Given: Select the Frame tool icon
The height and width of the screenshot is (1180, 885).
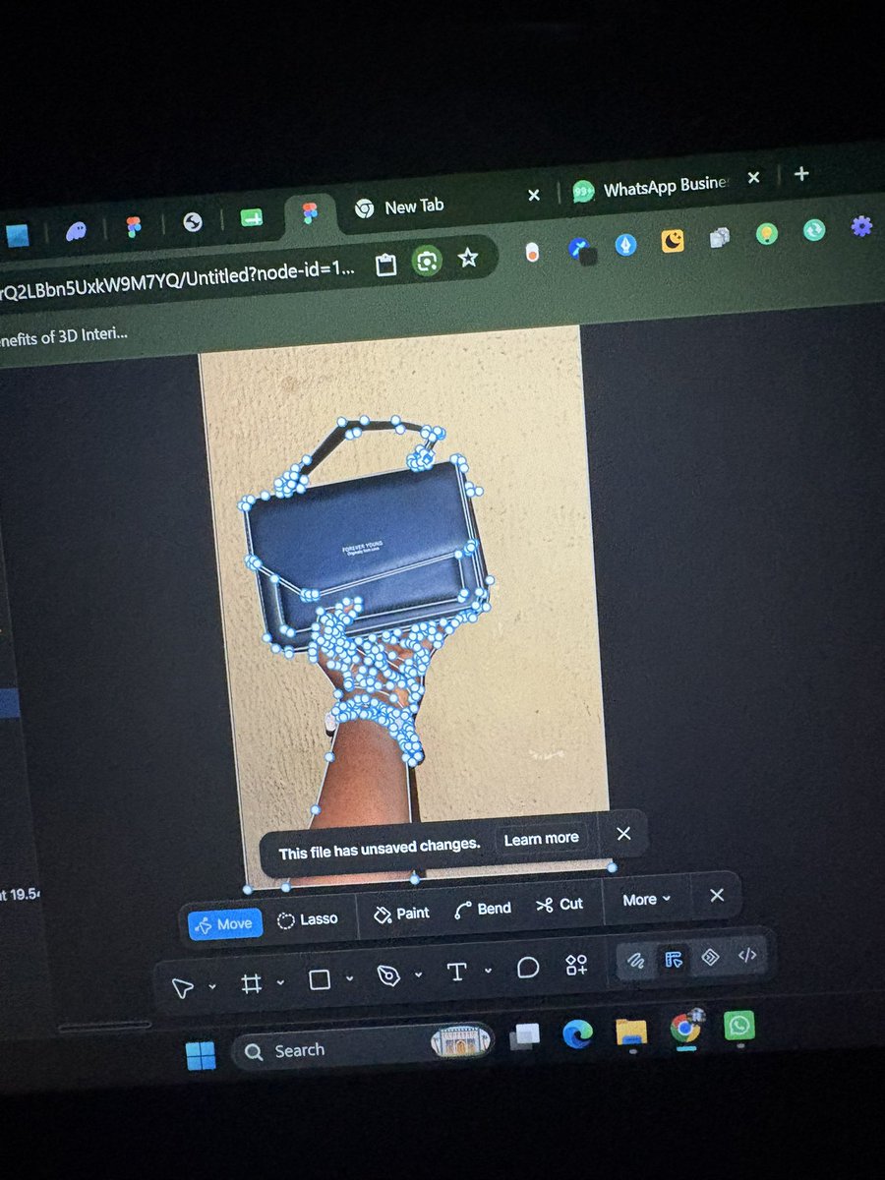Looking at the screenshot, I should [252, 982].
